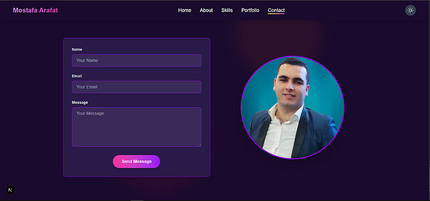Viewport: 430px width, 201px height.
Task: Click the Email field label
Action: 77,76
